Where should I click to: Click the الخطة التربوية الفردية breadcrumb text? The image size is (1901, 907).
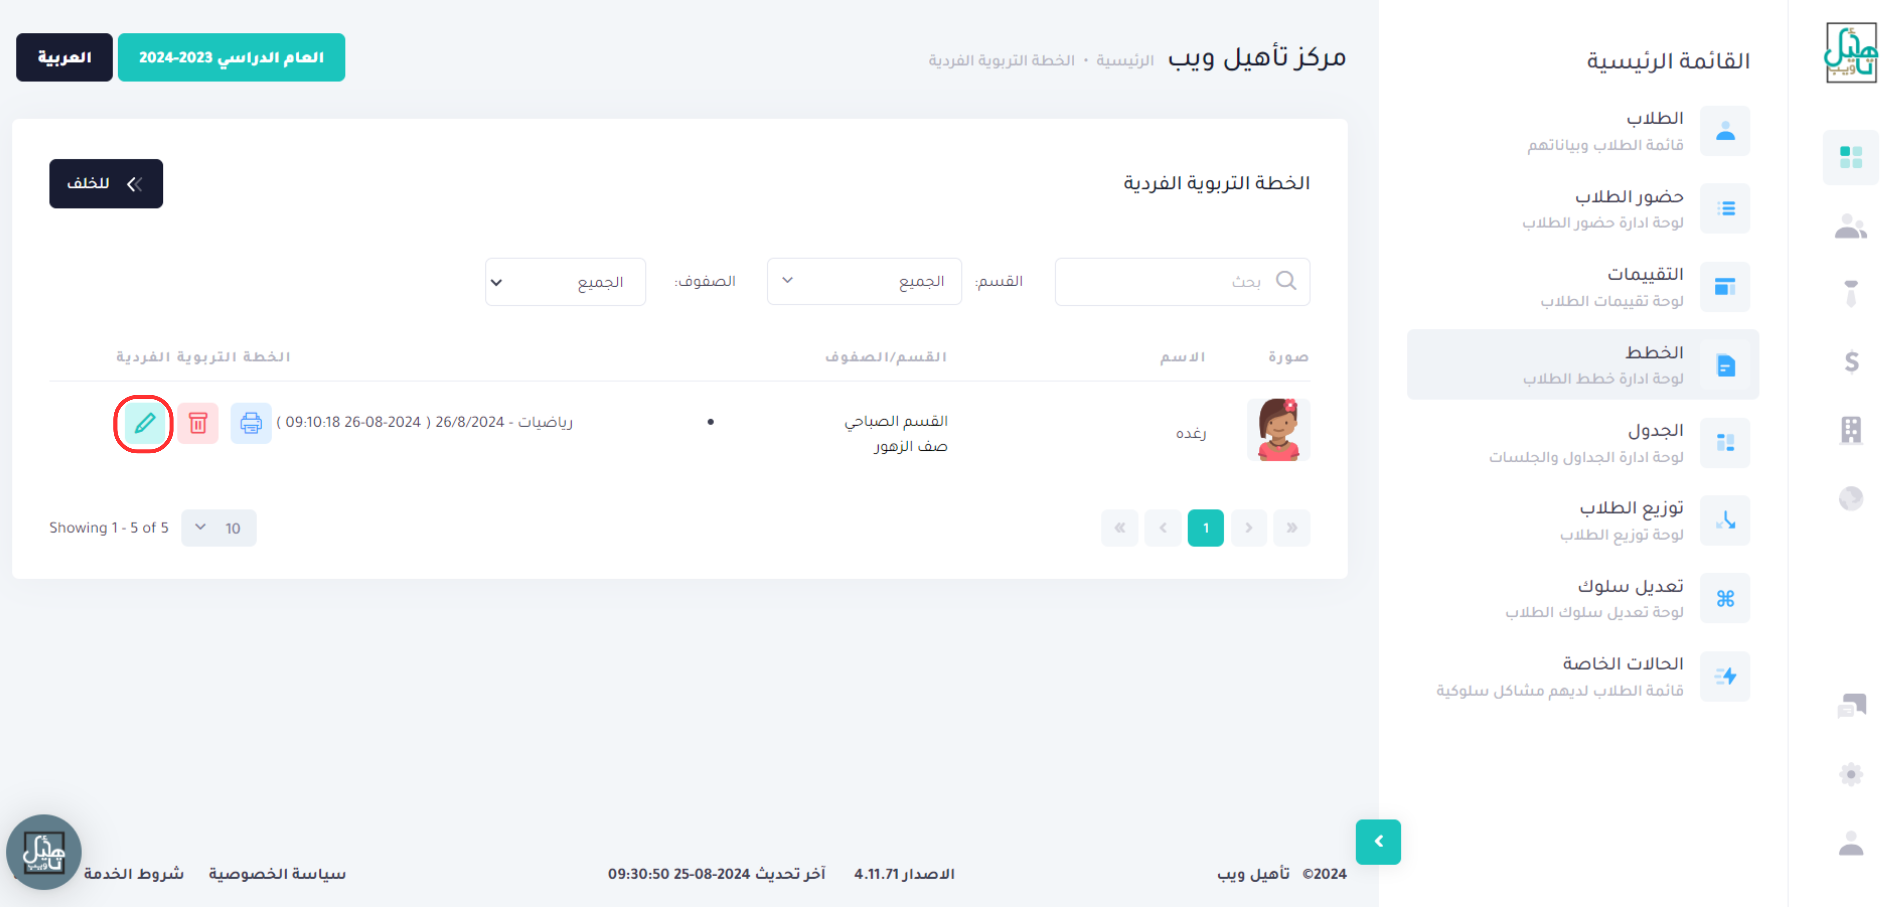1002,60
